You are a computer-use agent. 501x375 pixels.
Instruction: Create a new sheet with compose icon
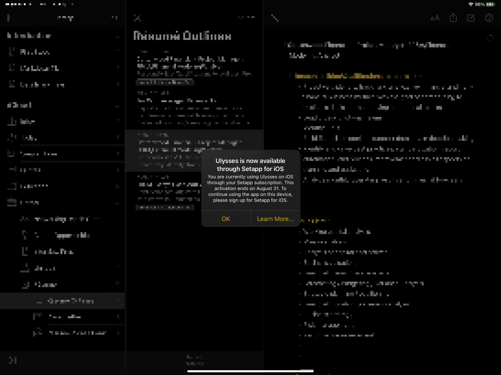471,18
